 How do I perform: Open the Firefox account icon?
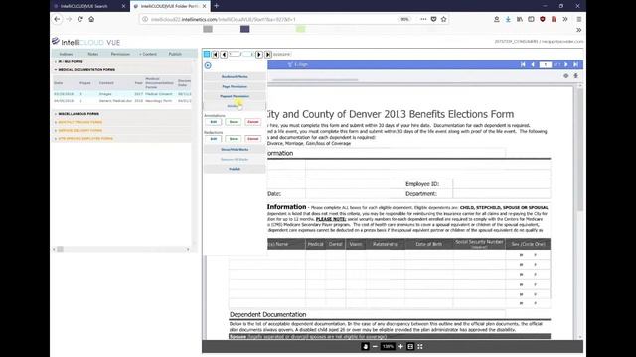(x=497, y=19)
